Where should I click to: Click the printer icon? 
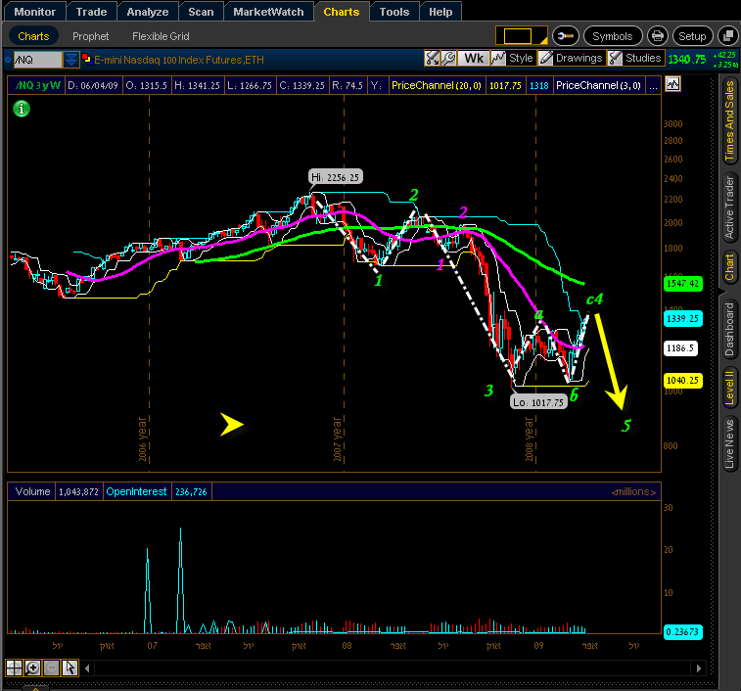(x=658, y=36)
